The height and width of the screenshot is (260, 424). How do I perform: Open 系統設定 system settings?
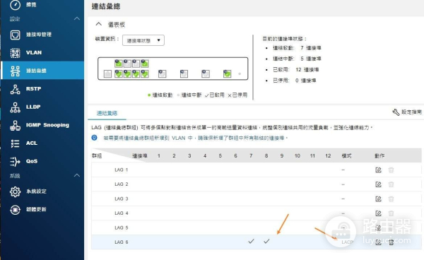(x=28, y=191)
